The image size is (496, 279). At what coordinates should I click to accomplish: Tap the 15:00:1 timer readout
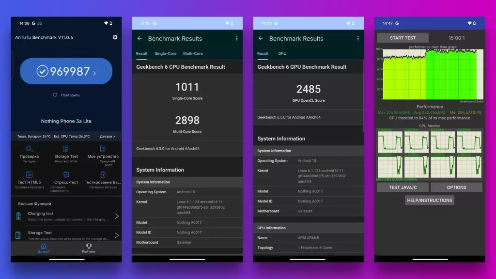pos(456,38)
